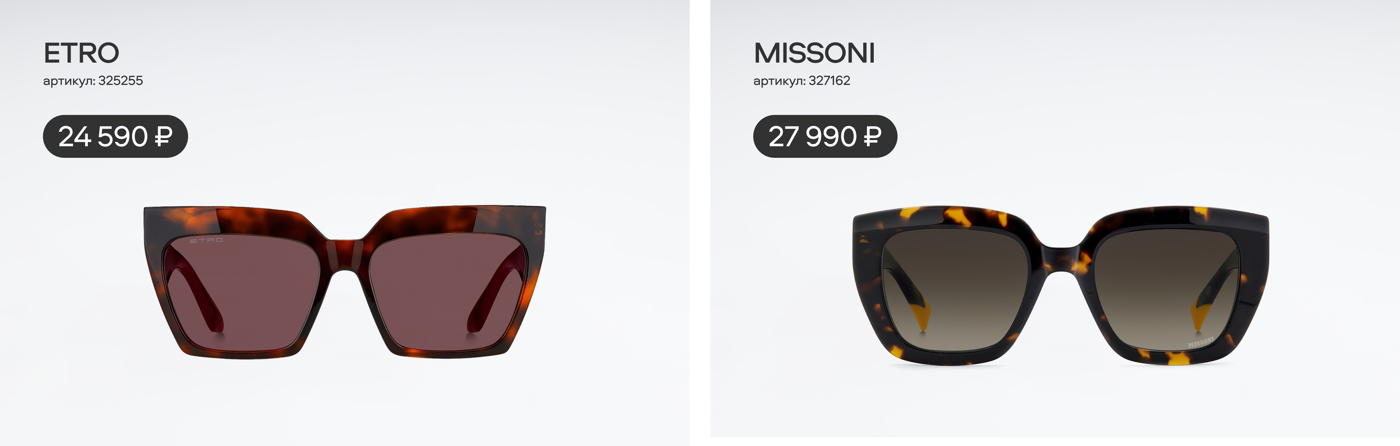This screenshot has height=446, width=1400.
Task: Click the 24 590 ₽ price badge
Action: click(115, 136)
